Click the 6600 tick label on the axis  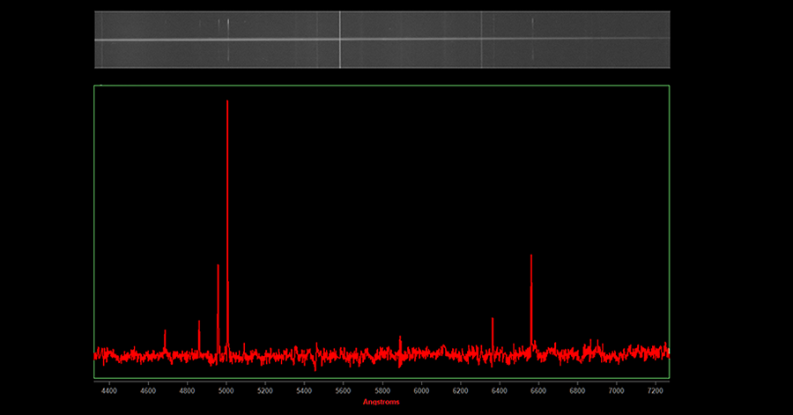[538, 389]
